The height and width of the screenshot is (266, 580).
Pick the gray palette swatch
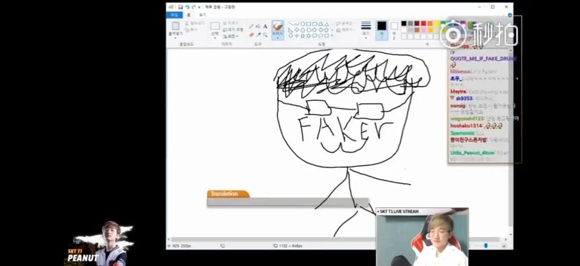[411, 23]
